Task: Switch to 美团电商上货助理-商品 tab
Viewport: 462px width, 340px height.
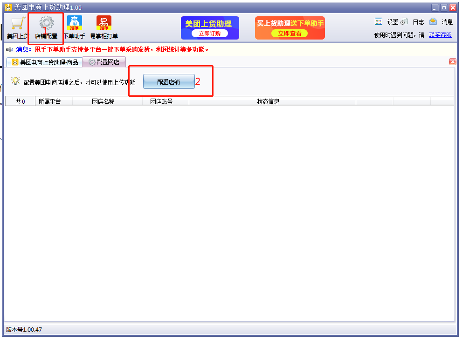Action: [x=45, y=62]
